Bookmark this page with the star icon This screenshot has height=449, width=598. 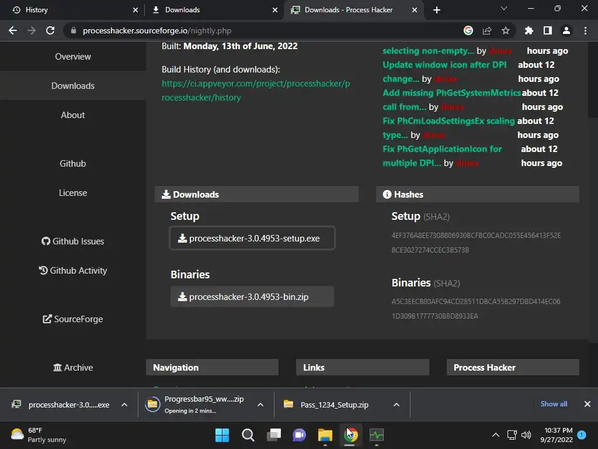(506, 30)
